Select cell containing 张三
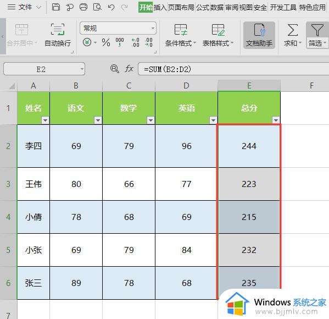This screenshot has height=319, width=329. (34, 283)
